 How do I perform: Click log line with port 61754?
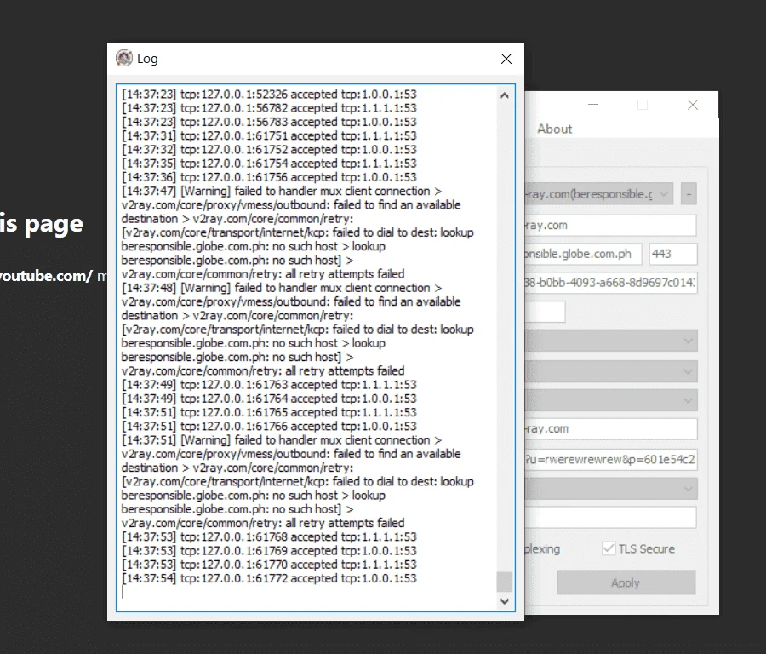pos(269,163)
